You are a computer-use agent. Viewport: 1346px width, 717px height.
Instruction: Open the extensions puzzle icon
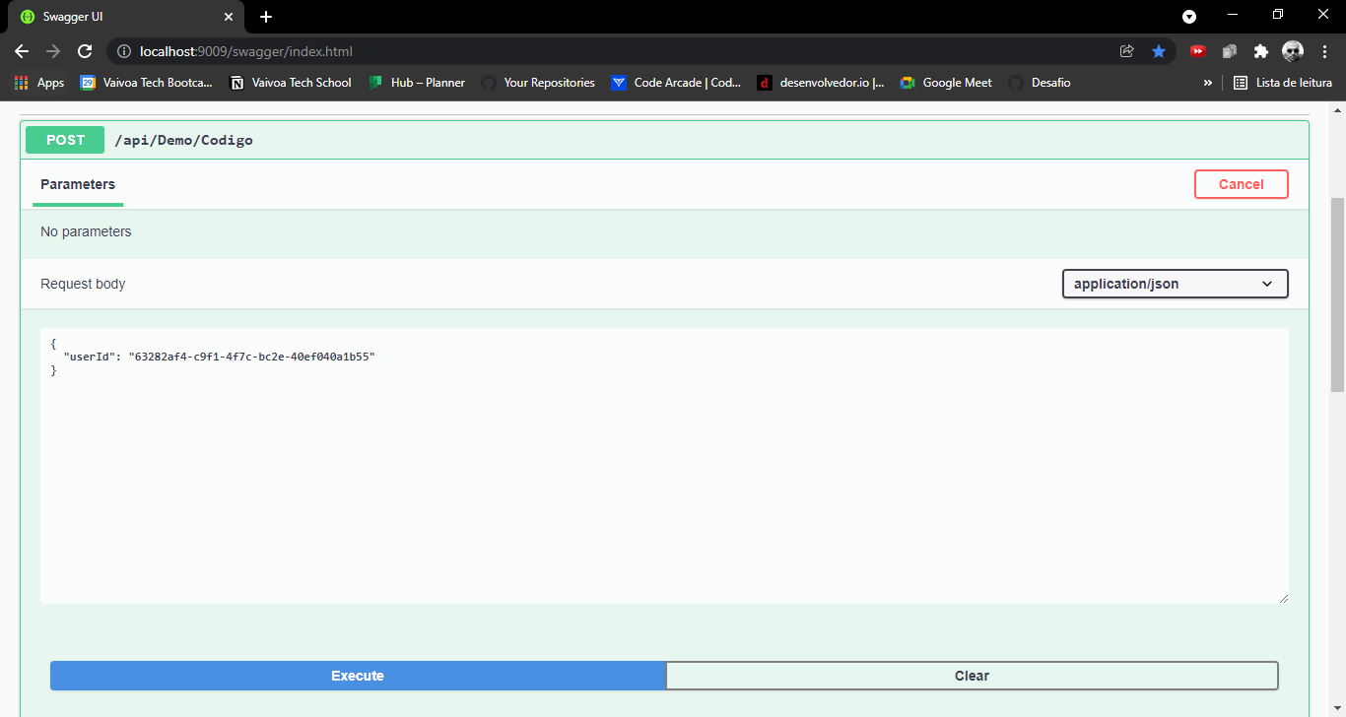[x=1261, y=51]
